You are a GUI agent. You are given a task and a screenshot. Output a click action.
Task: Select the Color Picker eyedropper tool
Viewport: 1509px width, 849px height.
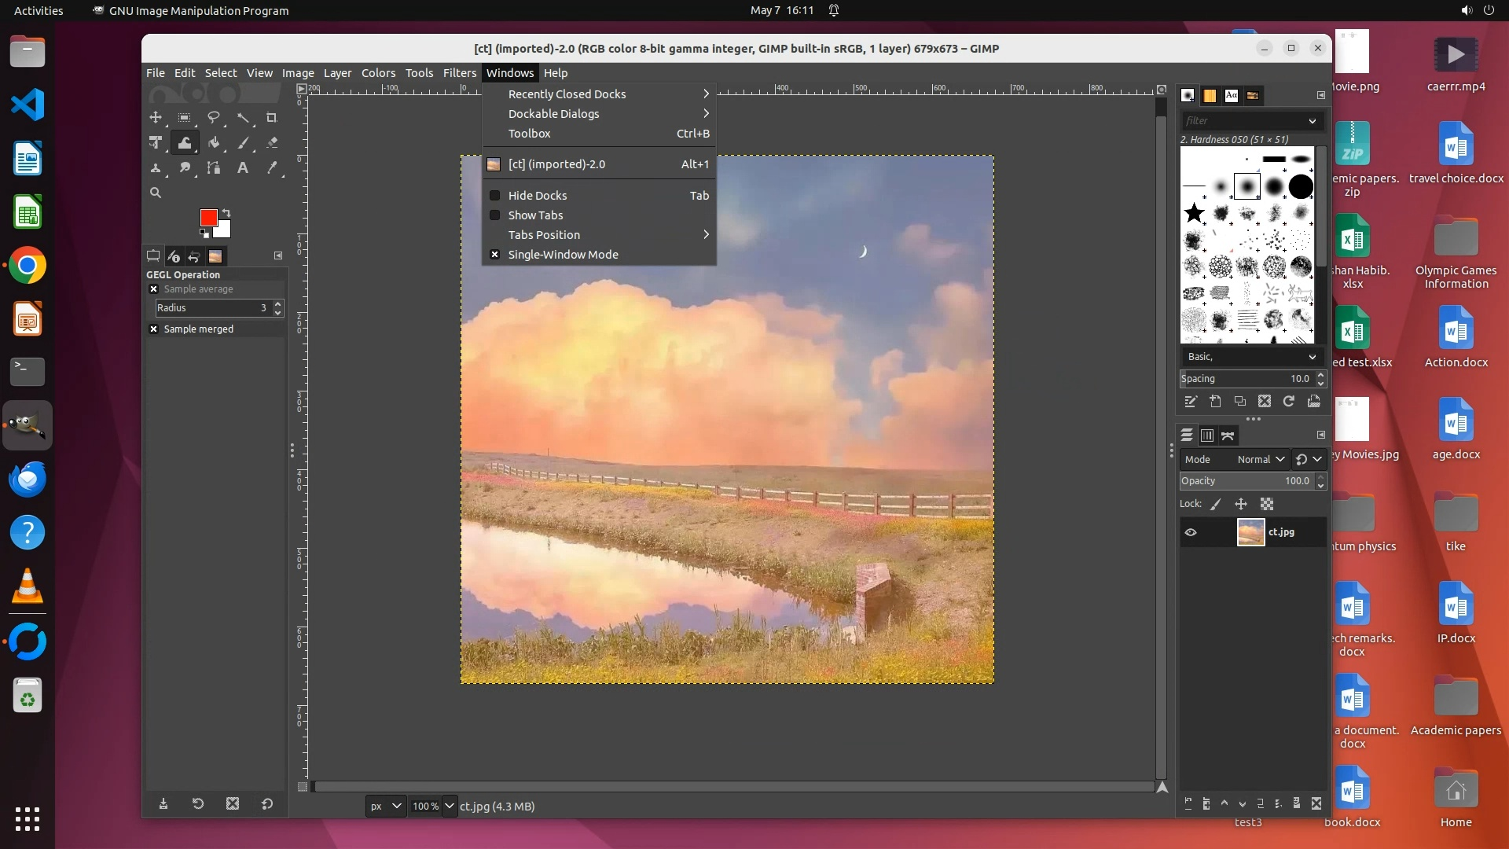coord(272,168)
